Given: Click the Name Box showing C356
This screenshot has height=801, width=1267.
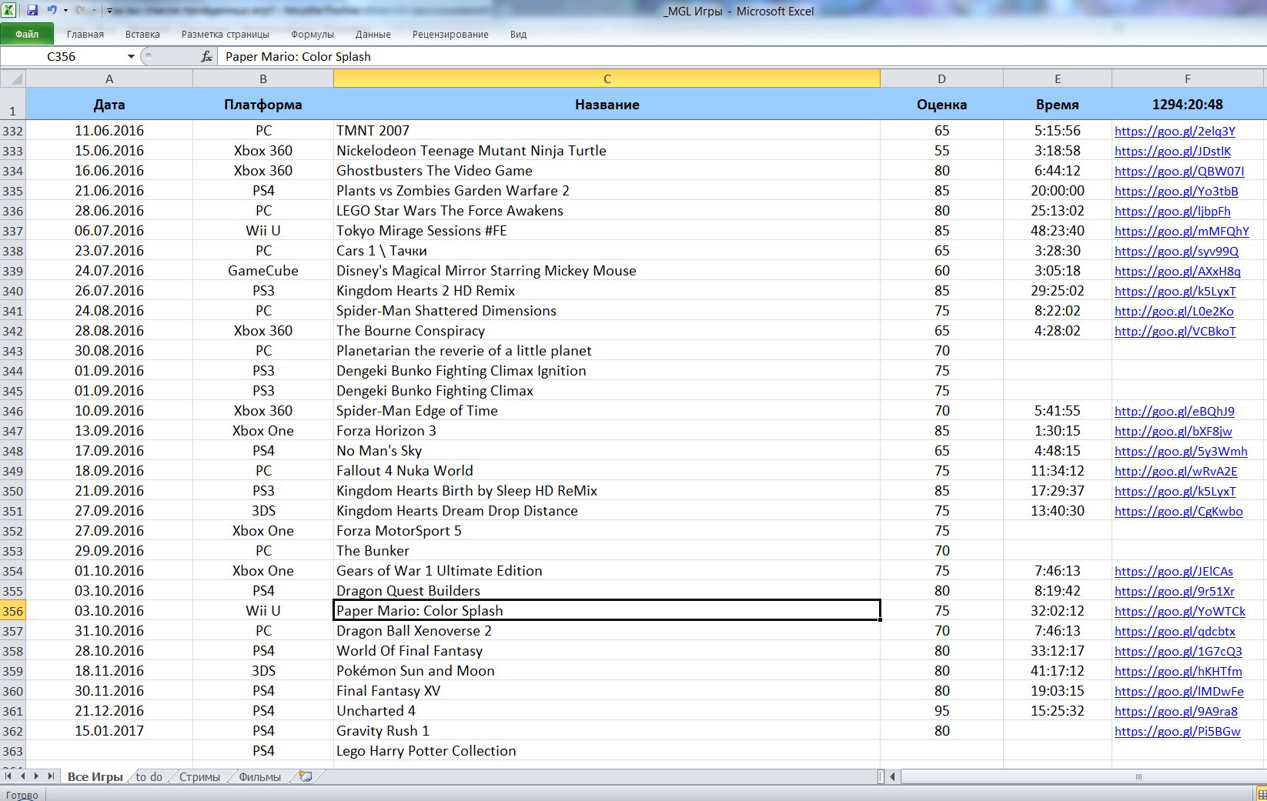Looking at the screenshot, I should tap(62, 56).
